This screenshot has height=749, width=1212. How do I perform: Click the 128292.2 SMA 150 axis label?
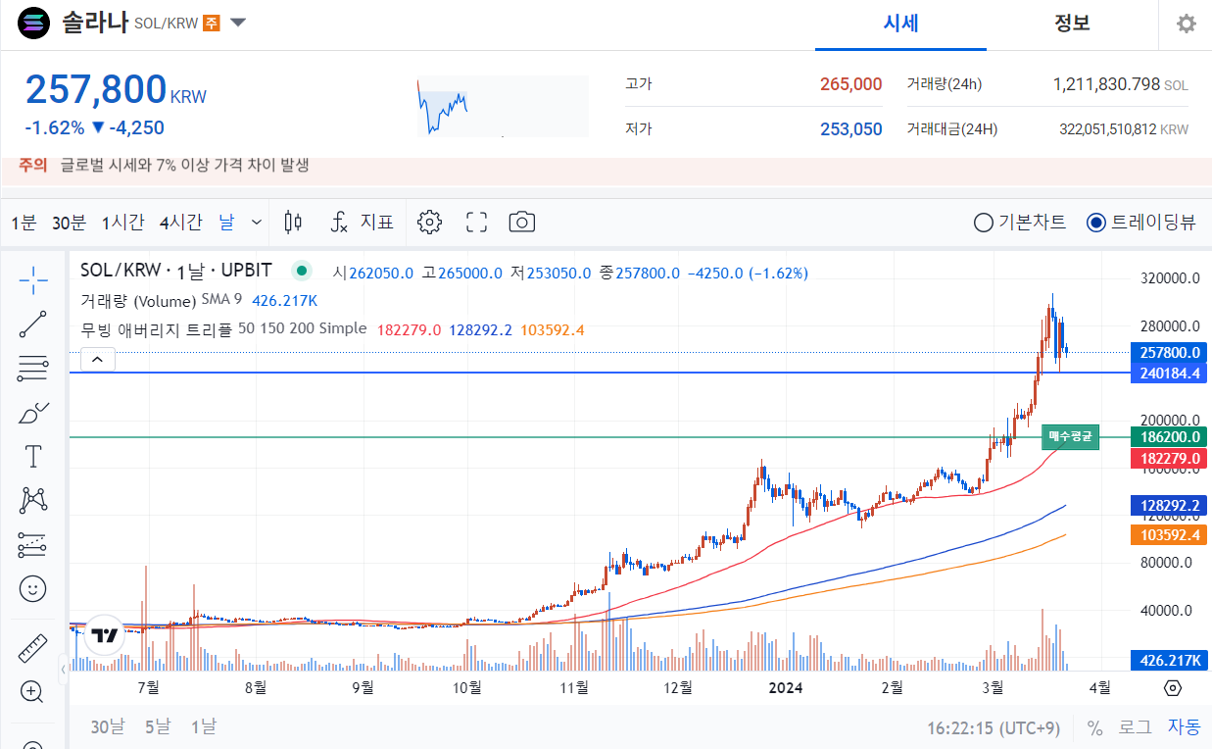(x=1169, y=506)
